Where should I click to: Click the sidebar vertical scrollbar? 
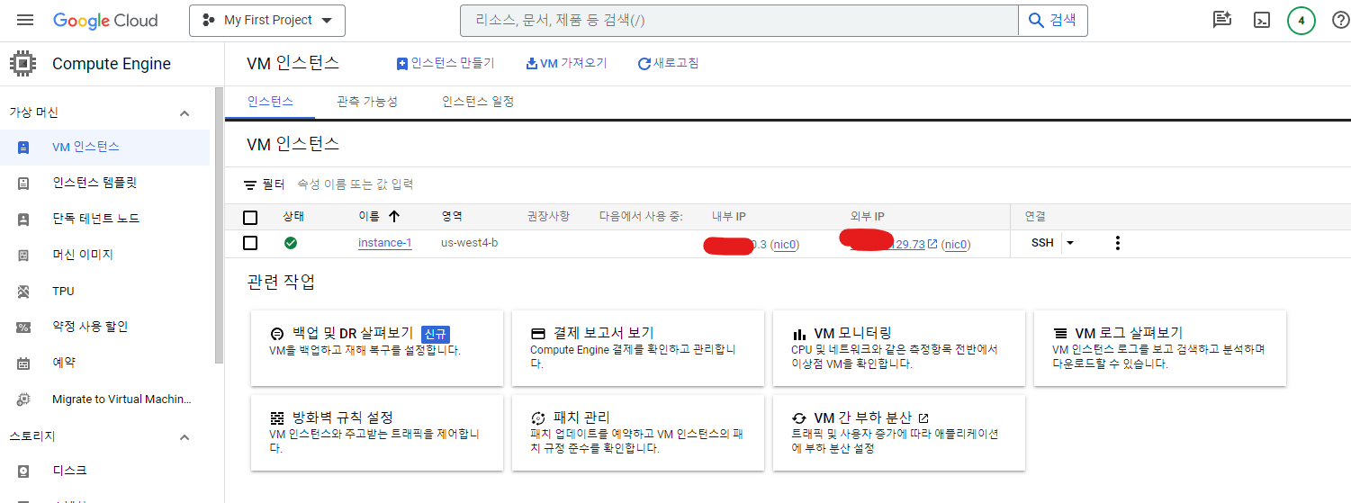coord(219,225)
